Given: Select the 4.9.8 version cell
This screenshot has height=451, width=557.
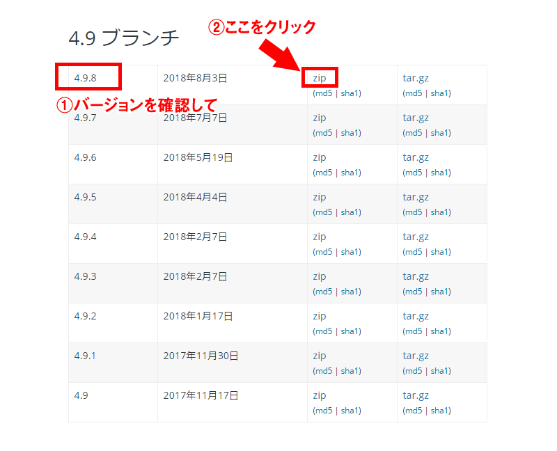Looking at the screenshot, I should [x=86, y=78].
